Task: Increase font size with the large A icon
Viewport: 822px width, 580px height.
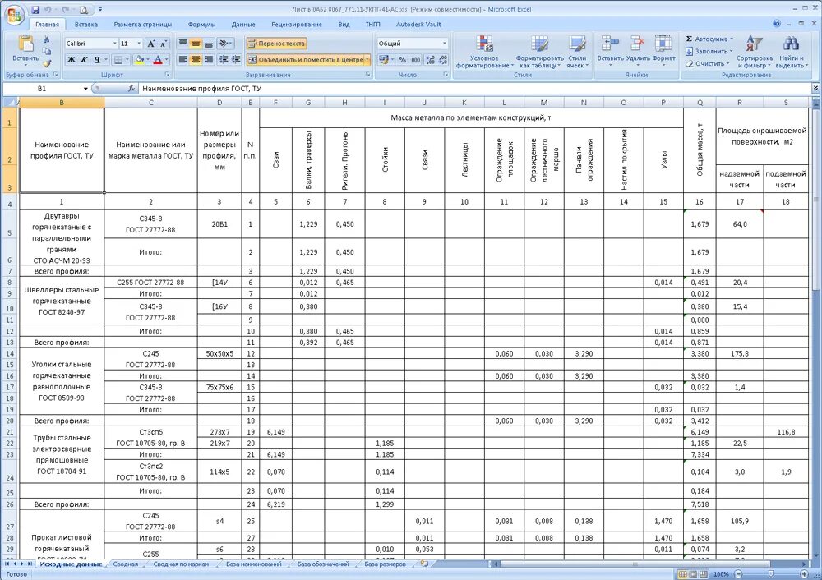Action: coord(151,44)
